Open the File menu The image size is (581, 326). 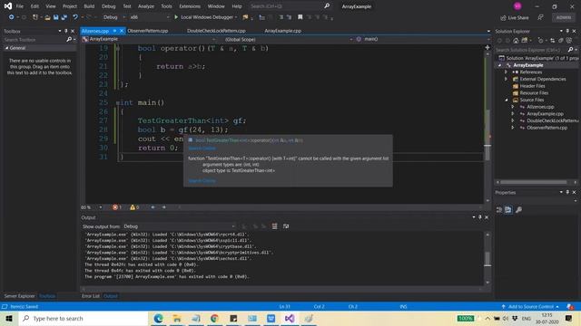20,6
